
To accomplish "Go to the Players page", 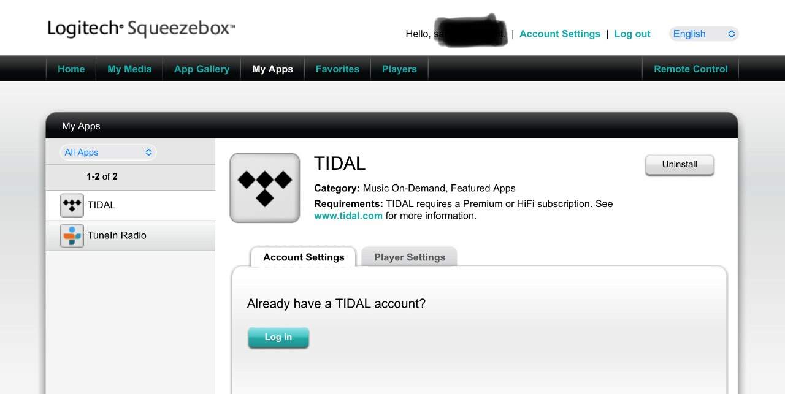I will (x=399, y=69).
